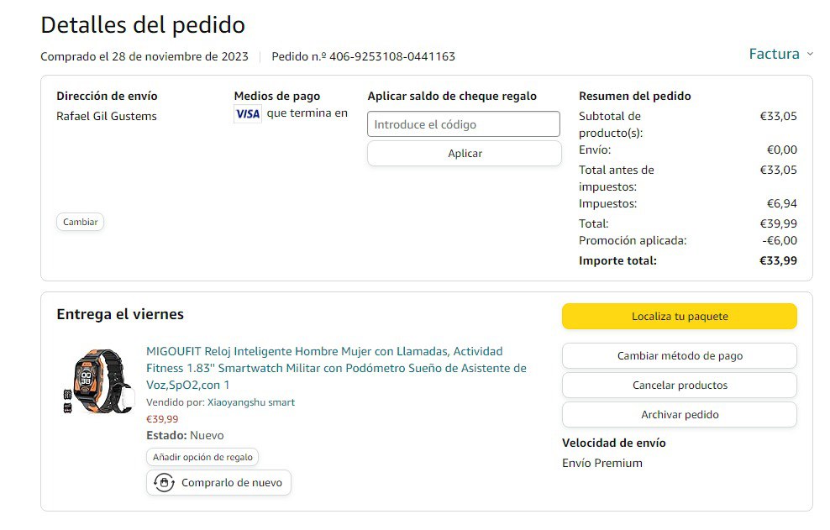Click the circular arrows buy-again icon
This screenshot has width=830, height=530.
coord(165,483)
